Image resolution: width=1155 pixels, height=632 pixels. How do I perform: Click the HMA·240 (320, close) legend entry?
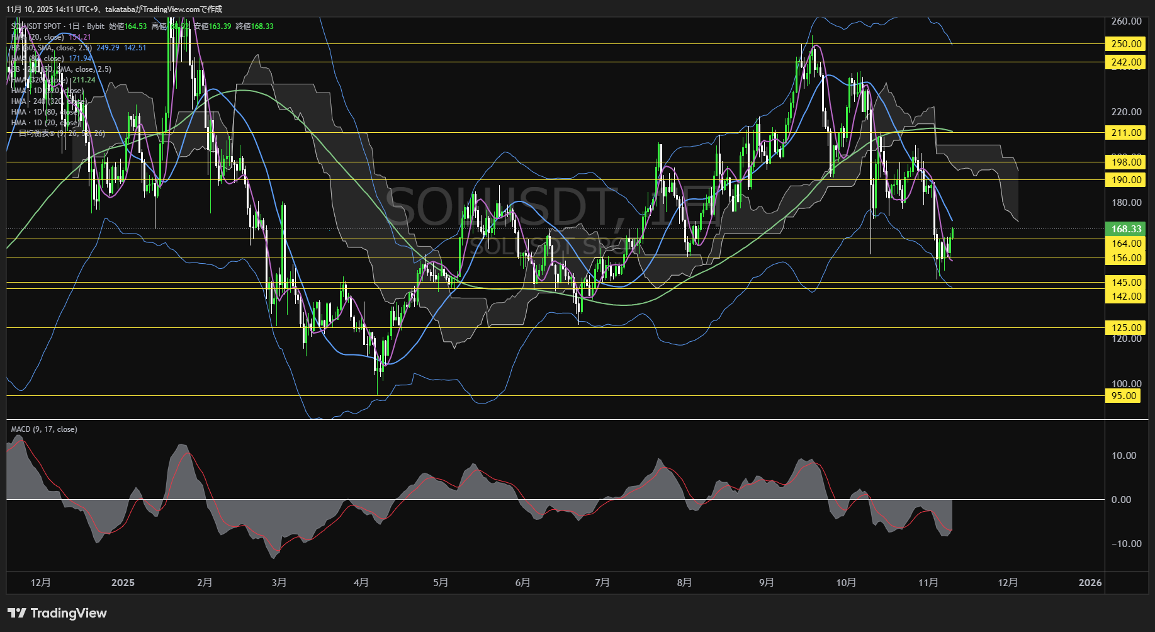tap(45, 101)
